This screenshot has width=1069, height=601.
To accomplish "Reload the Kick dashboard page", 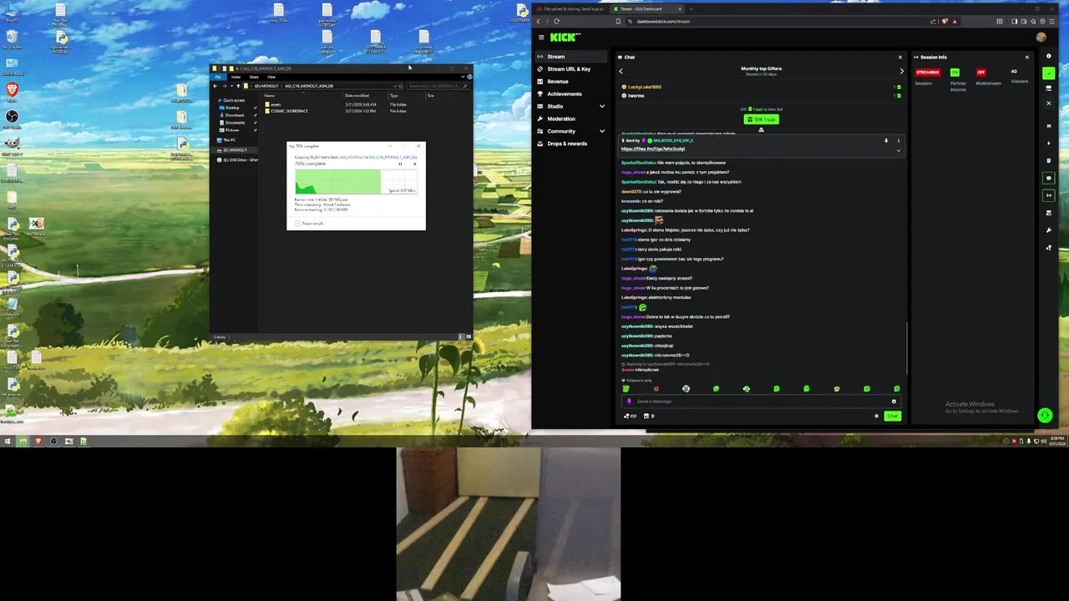I will 556,21.
